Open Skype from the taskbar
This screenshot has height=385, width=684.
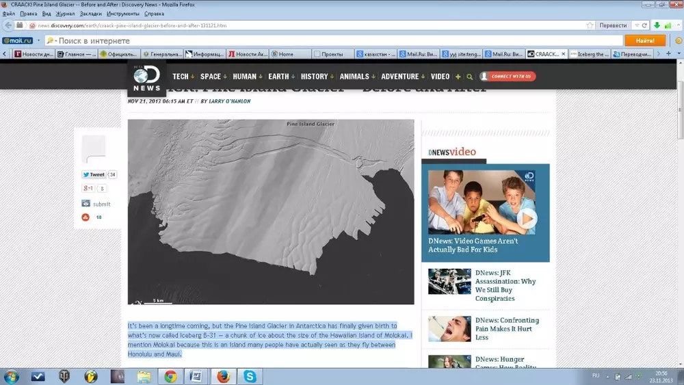[250, 376]
